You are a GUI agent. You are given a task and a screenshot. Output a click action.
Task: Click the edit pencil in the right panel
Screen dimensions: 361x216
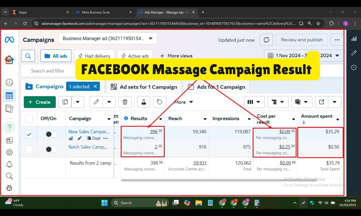(354, 53)
